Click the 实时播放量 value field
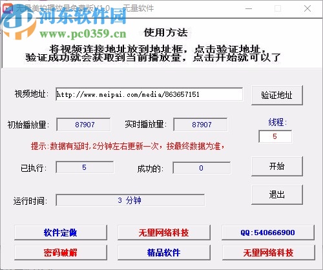 200,125
